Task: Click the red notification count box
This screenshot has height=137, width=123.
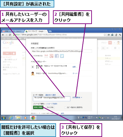Action: (110, 43)
